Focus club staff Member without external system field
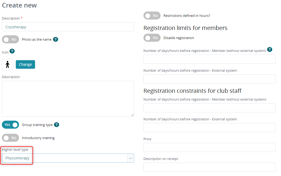The width and height of the screenshot is (281, 176). [210, 108]
